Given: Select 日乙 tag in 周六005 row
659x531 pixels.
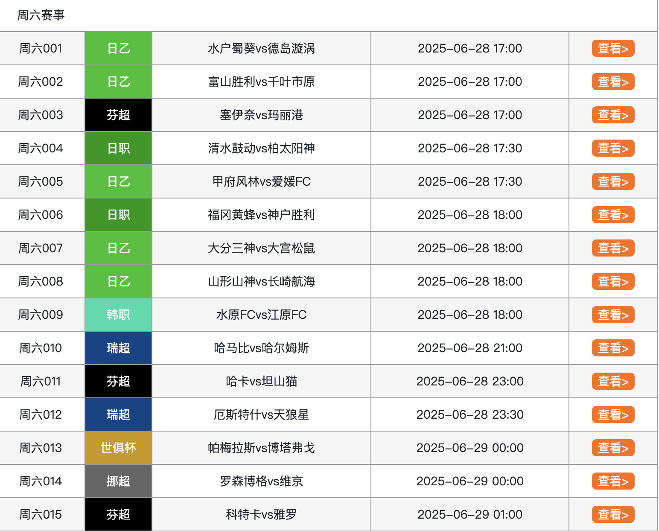Looking at the screenshot, I should (x=118, y=181).
